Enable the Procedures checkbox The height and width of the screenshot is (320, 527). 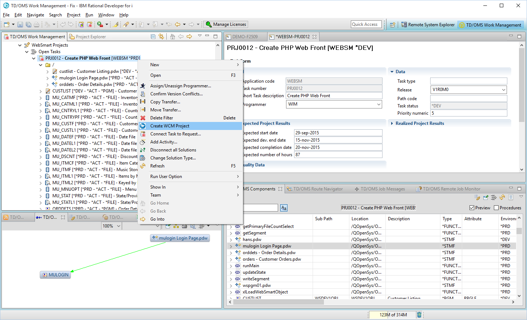(x=496, y=208)
